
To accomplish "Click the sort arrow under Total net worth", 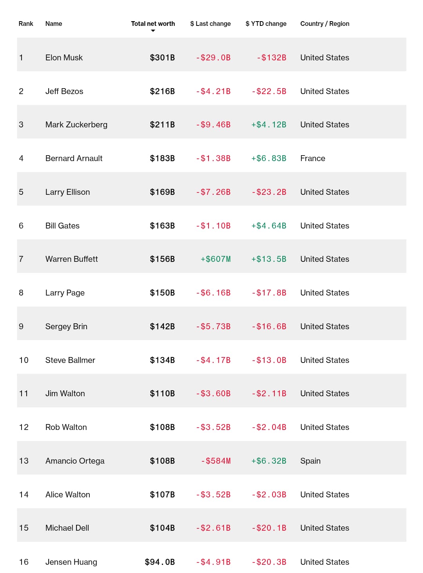I will click(x=153, y=31).
